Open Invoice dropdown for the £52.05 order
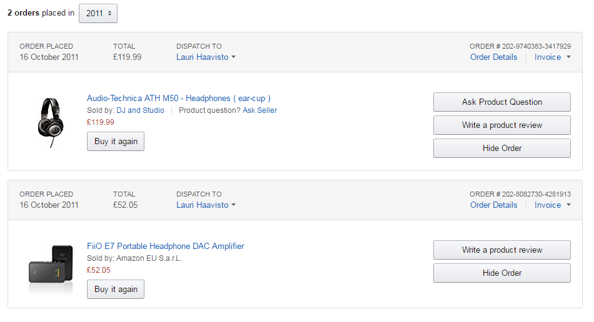This screenshot has height=322, width=594. 553,205
